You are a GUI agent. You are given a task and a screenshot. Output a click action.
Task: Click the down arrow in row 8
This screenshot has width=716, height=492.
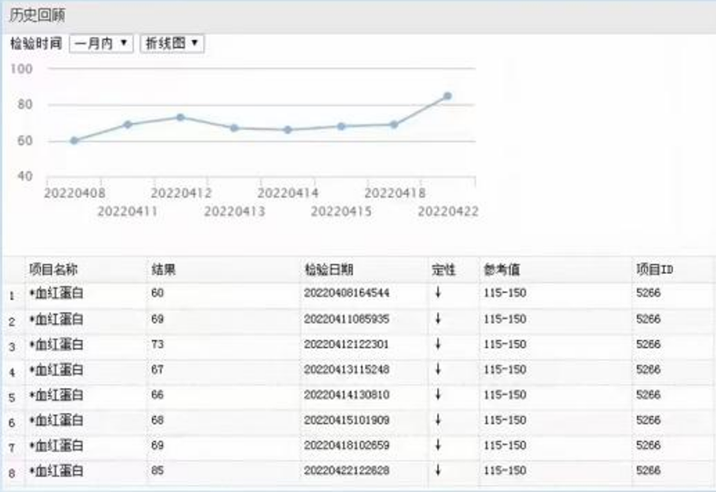coord(438,470)
